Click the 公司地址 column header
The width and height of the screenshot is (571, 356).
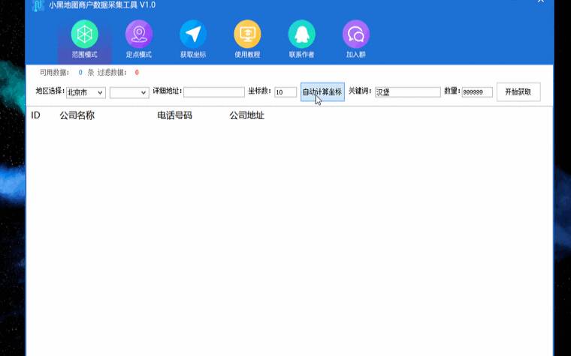247,115
